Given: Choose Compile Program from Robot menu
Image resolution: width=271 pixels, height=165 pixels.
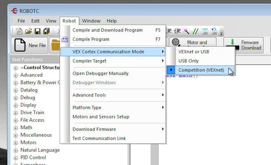Looking at the screenshot, I should pyautogui.click(x=113, y=39).
